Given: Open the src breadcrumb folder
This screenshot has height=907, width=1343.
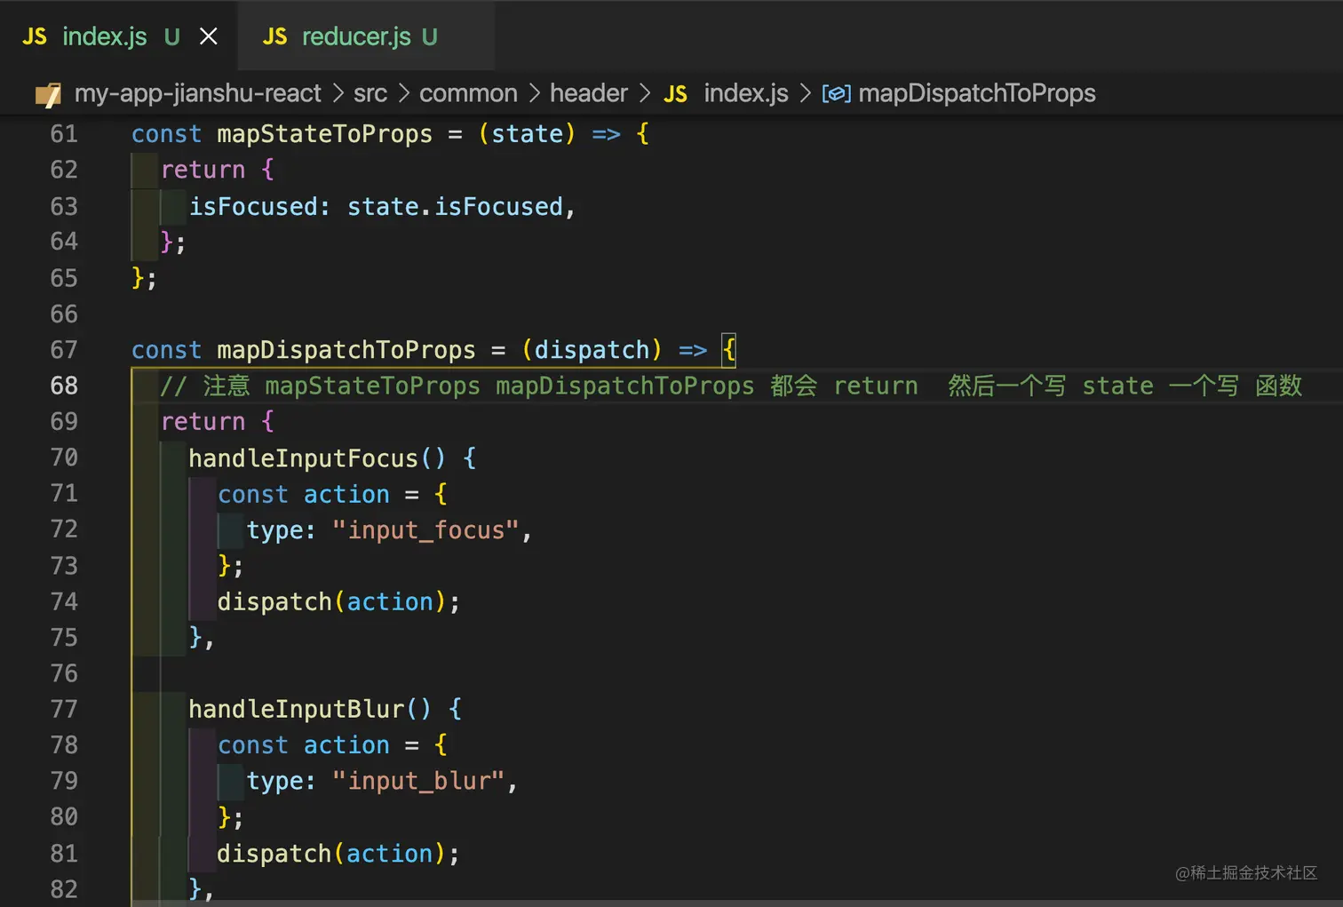Looking at the screenshot, I should tap(370, 93).
